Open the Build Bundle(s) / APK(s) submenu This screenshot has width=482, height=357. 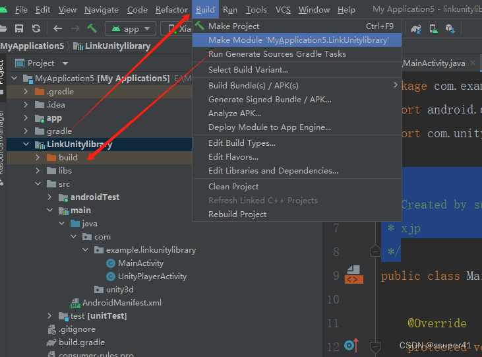click(x=297, y=86)
